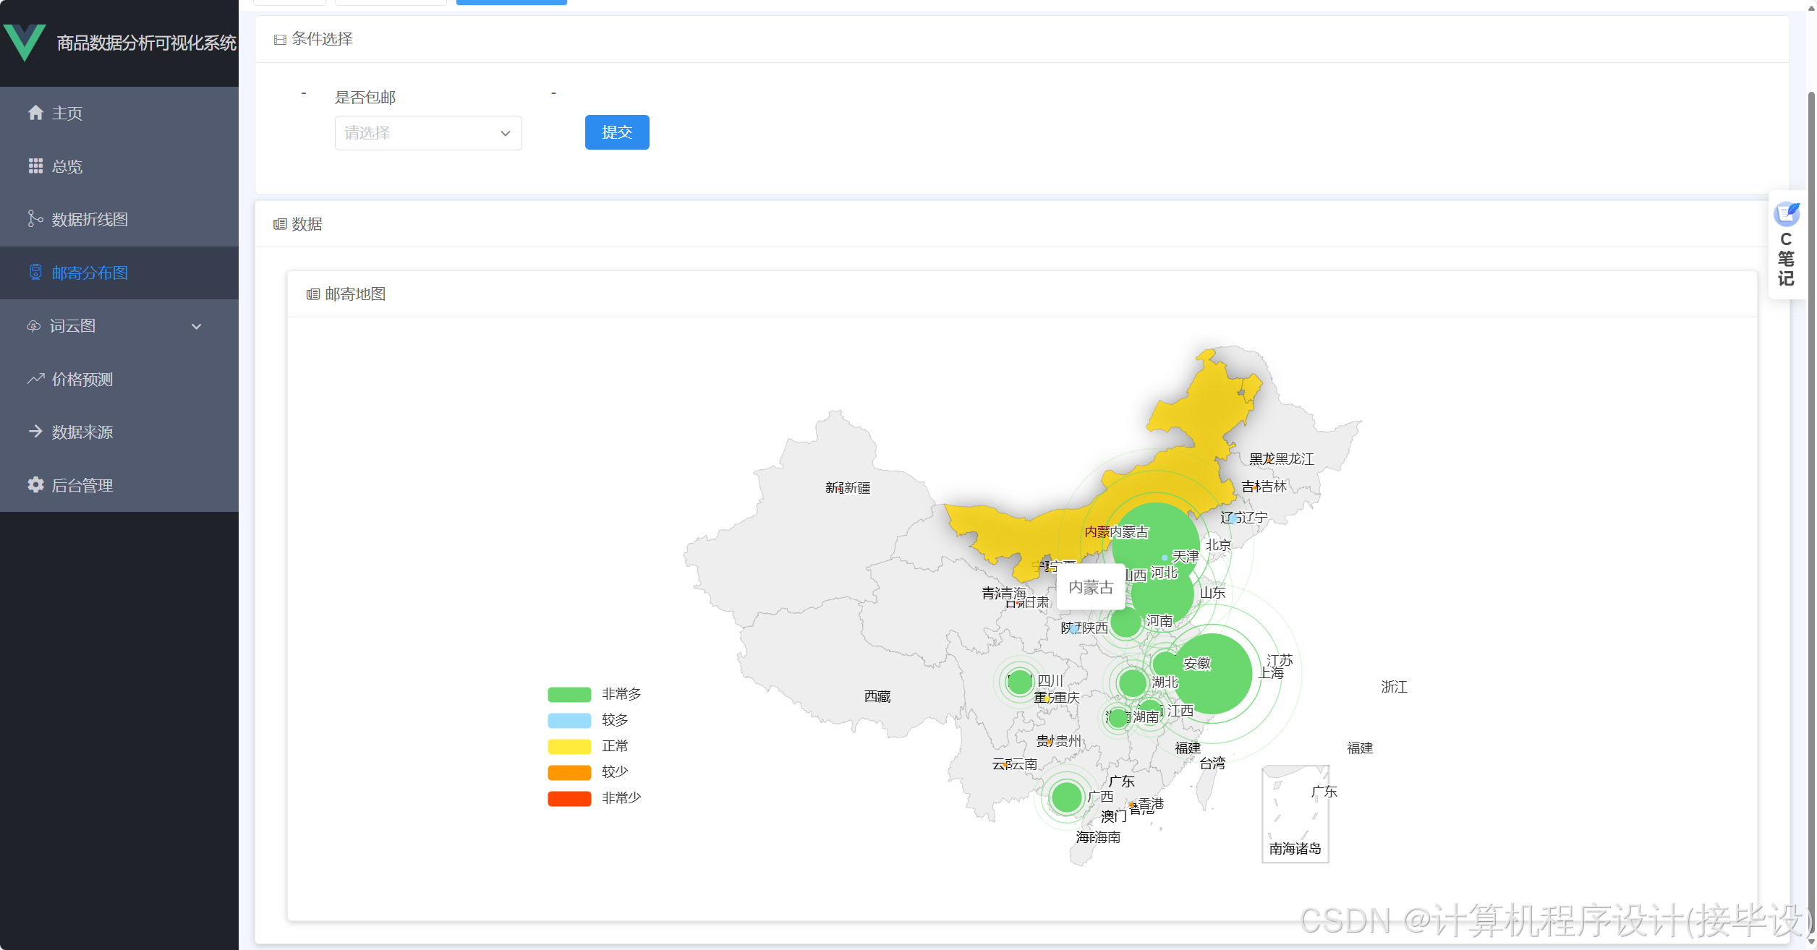Click the arrow icon beside 数据来源
This screenshot has height=950, width=1817.
(35, 432)
